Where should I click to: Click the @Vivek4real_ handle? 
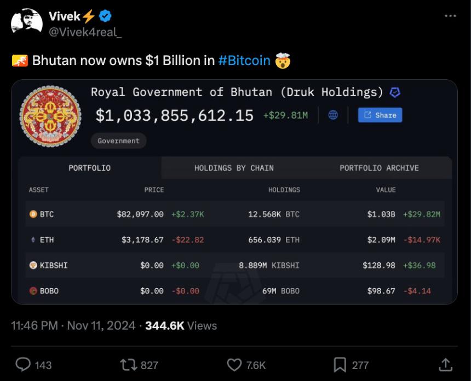[x=85, y=32]
